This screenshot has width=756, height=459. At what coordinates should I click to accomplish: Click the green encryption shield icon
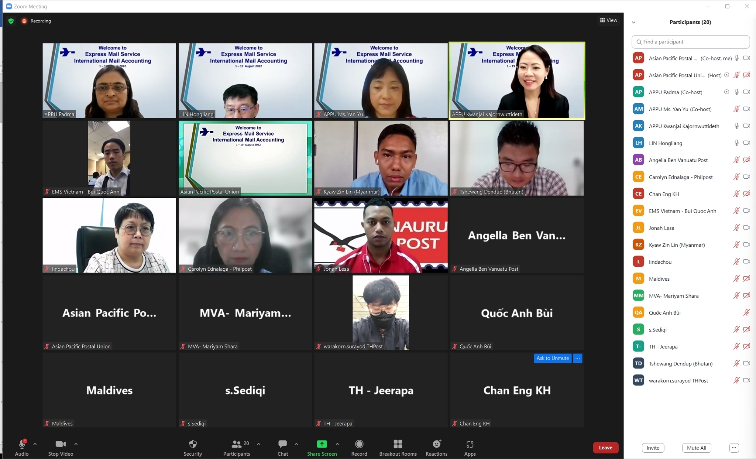point(11,21)
